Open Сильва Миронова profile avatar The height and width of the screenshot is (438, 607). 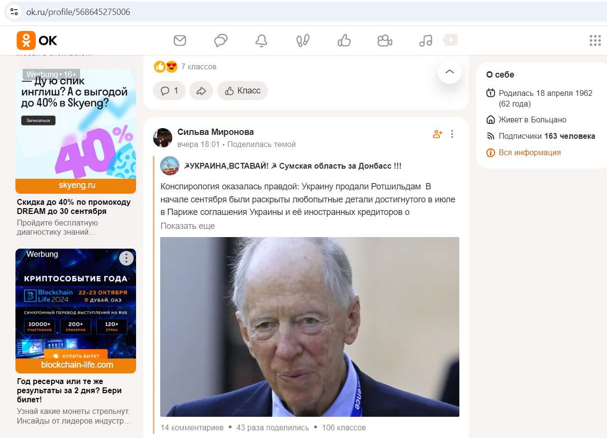click(x=163, y=138)
